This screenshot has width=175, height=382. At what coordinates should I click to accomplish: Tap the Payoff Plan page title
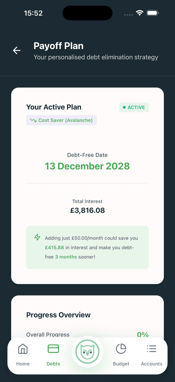(x=59, y=46)
